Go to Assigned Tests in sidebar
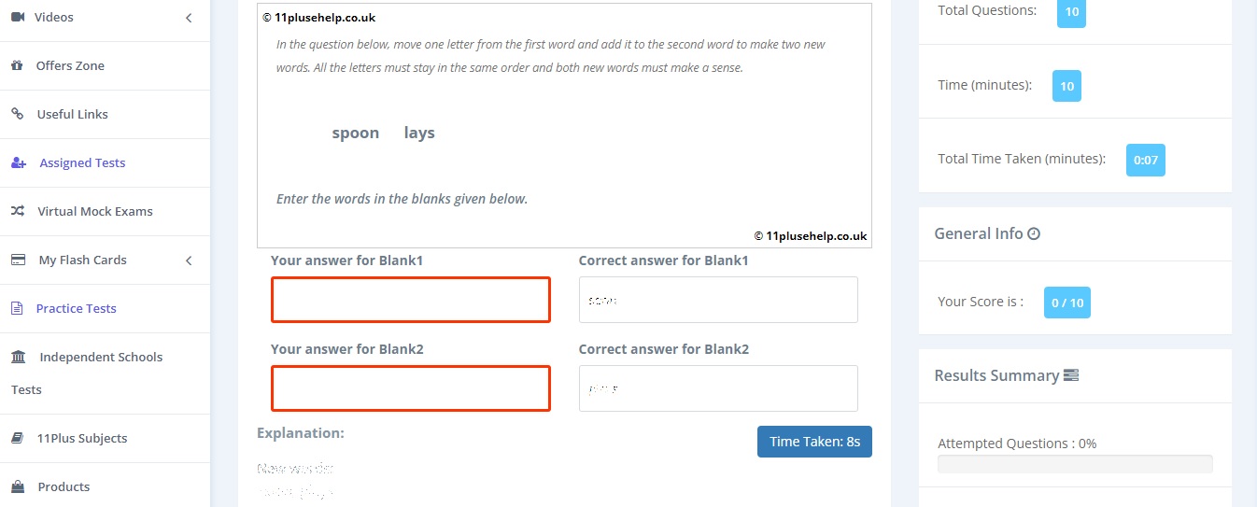 point(82,162)
